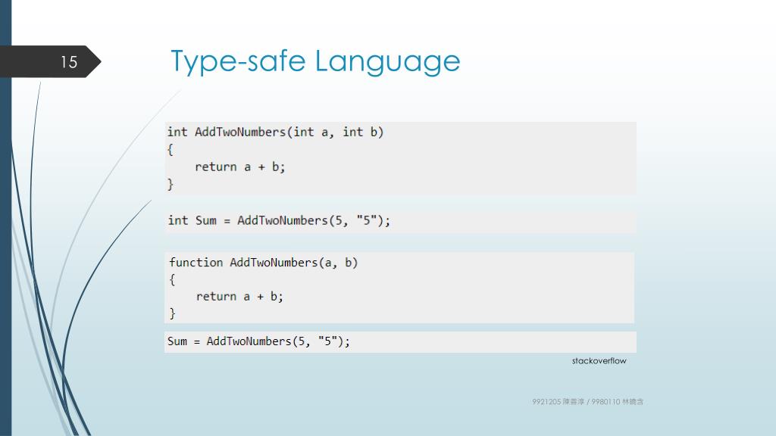Click the author footer text starting with 9921205
The width and height of the screenshot is (776, 436).
tap(587, 402)
